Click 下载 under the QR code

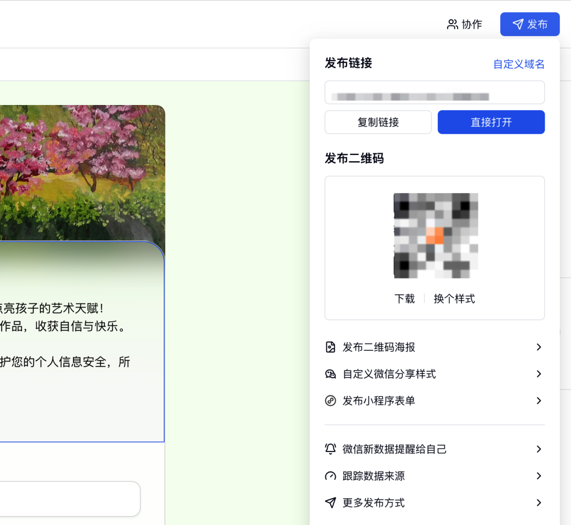[x=405, y=299]
